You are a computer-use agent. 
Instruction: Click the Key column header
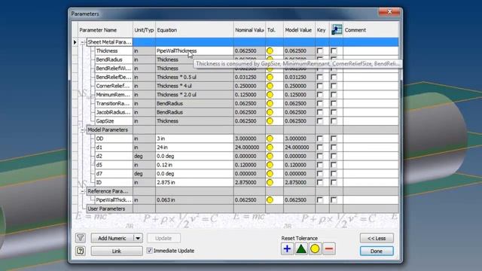[x=322, y=30]
